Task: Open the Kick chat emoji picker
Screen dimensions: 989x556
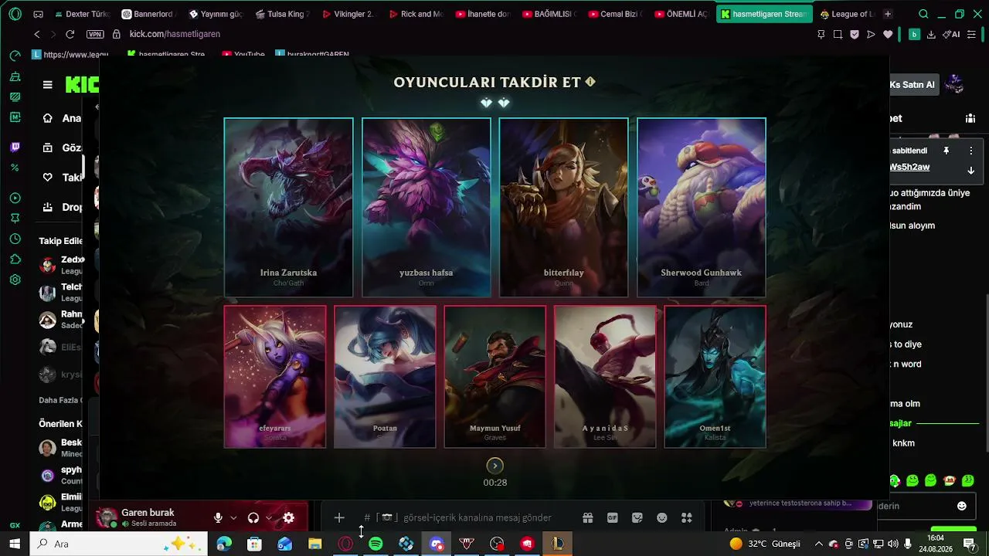Action: click(x=962, y=506)
